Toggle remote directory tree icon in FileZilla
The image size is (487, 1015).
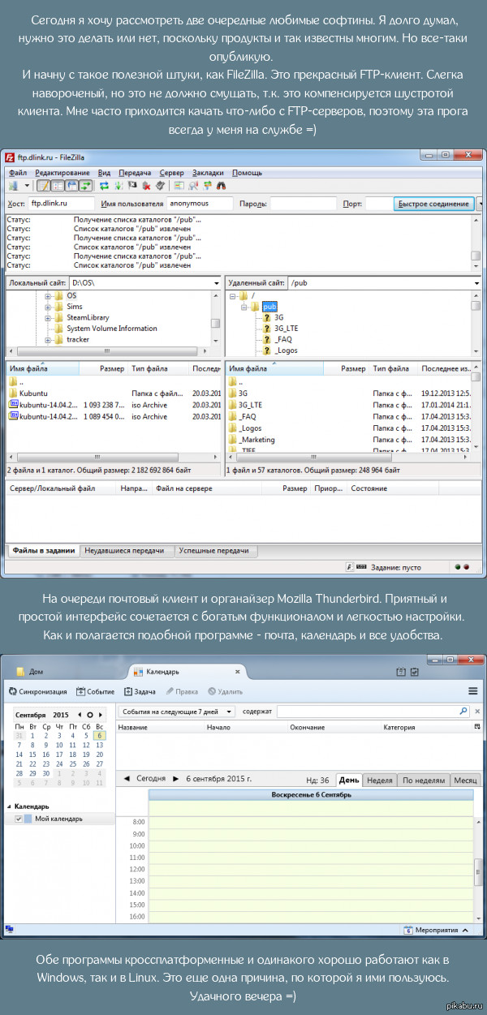tap(72, 185)
